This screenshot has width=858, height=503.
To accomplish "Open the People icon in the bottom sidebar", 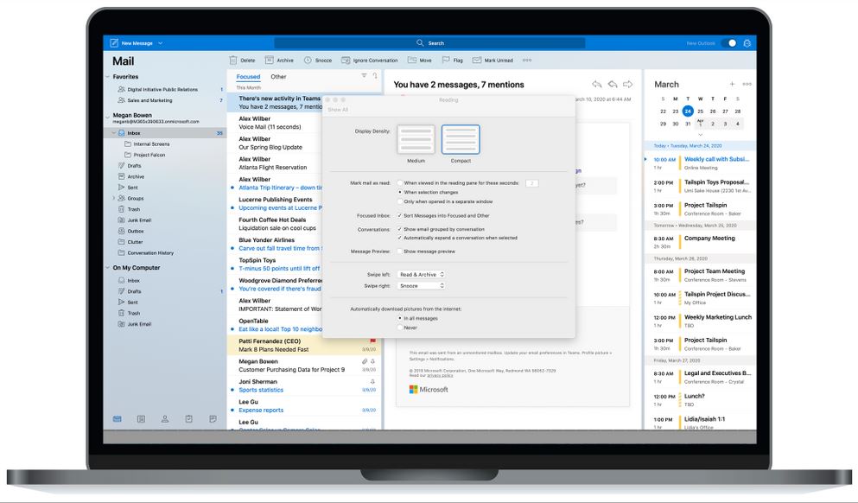I will (x=163, y=419).
